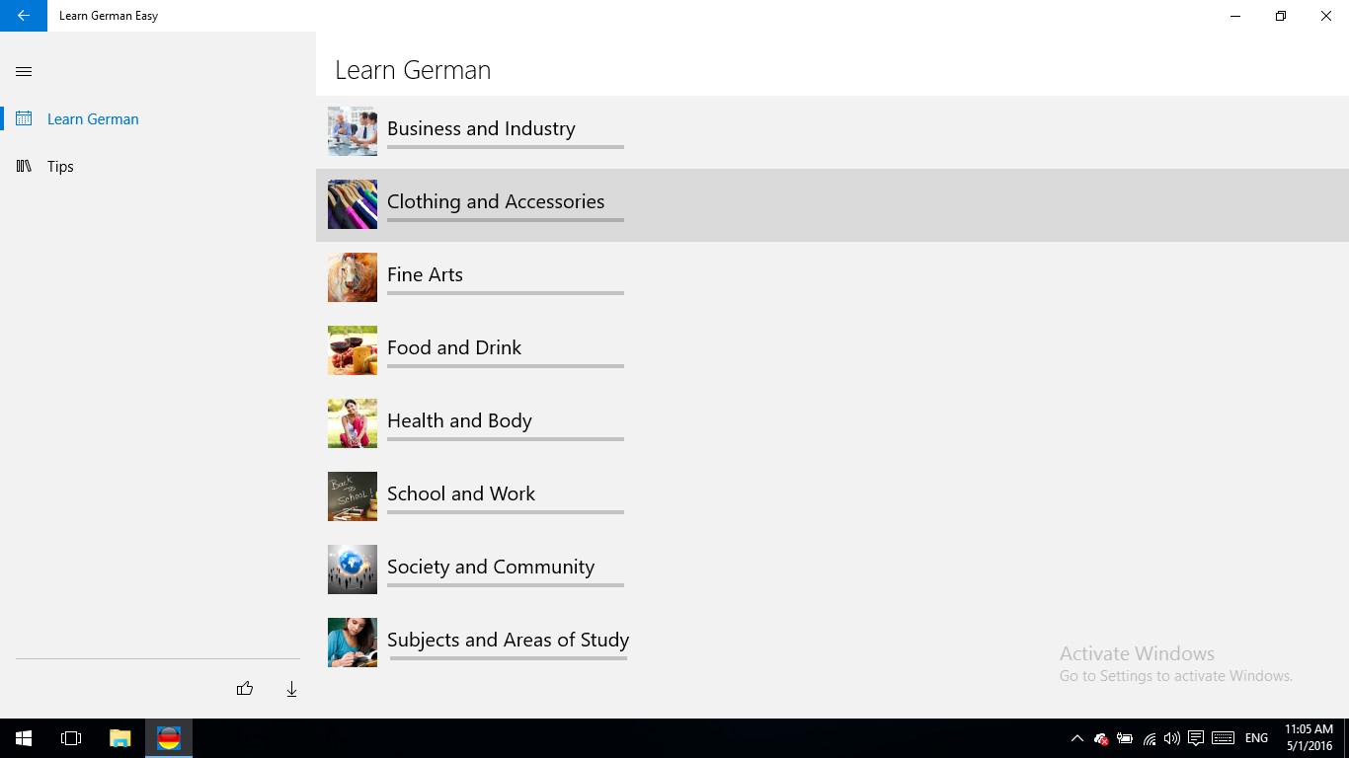Show hidden system tray icons chevron
The height and width of the screenshot is (758, 1349).
coord(1076,738)
